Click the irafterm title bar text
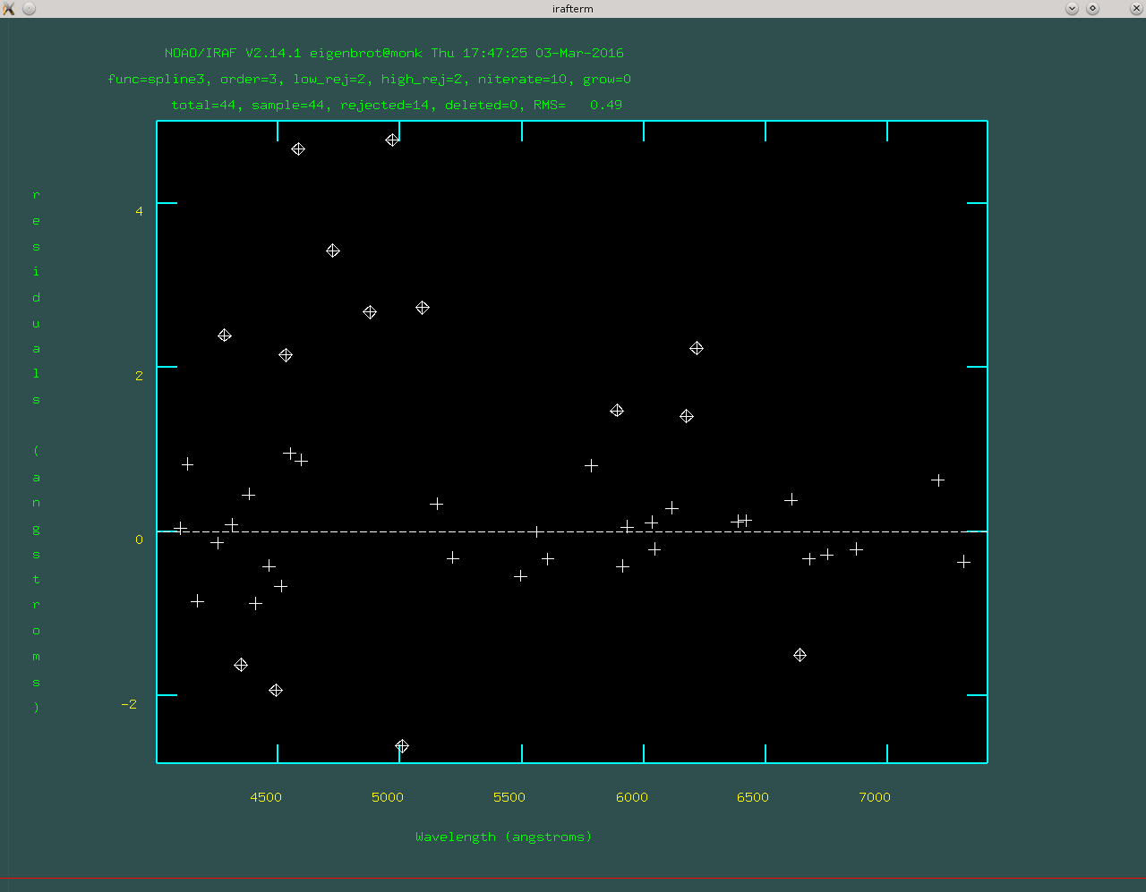Screen dimensions: 1146x892 coord(572,8)
